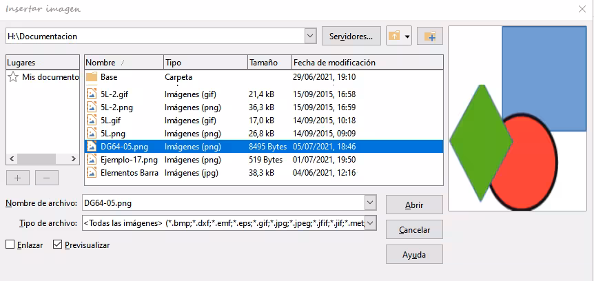This screenshot has height=281, width=594.
Task: Click the 519 Bytes size cell
Action: coord(265,159)
